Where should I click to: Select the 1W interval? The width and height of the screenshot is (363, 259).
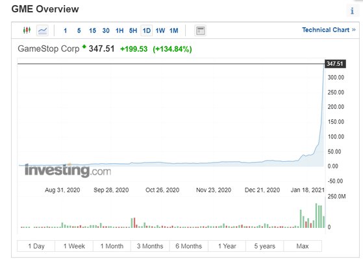click(x=160, y=30)
